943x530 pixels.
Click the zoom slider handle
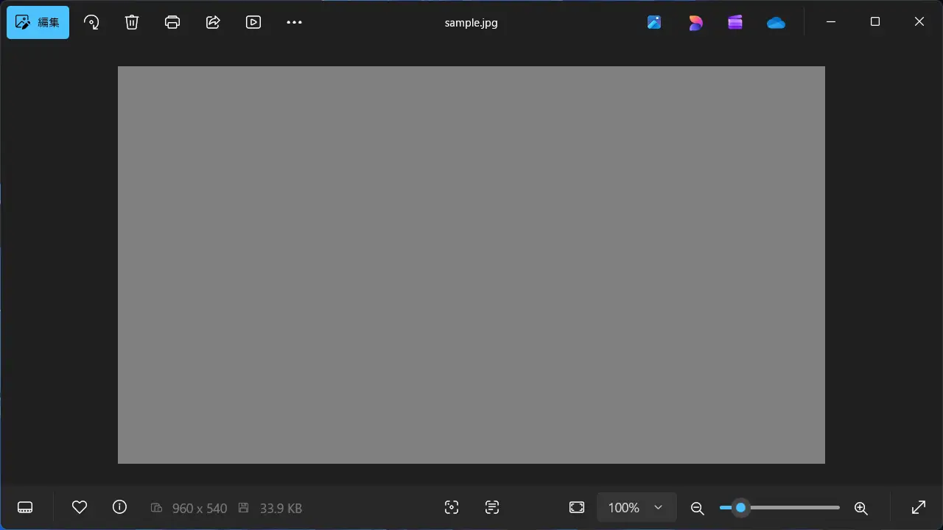740,507
